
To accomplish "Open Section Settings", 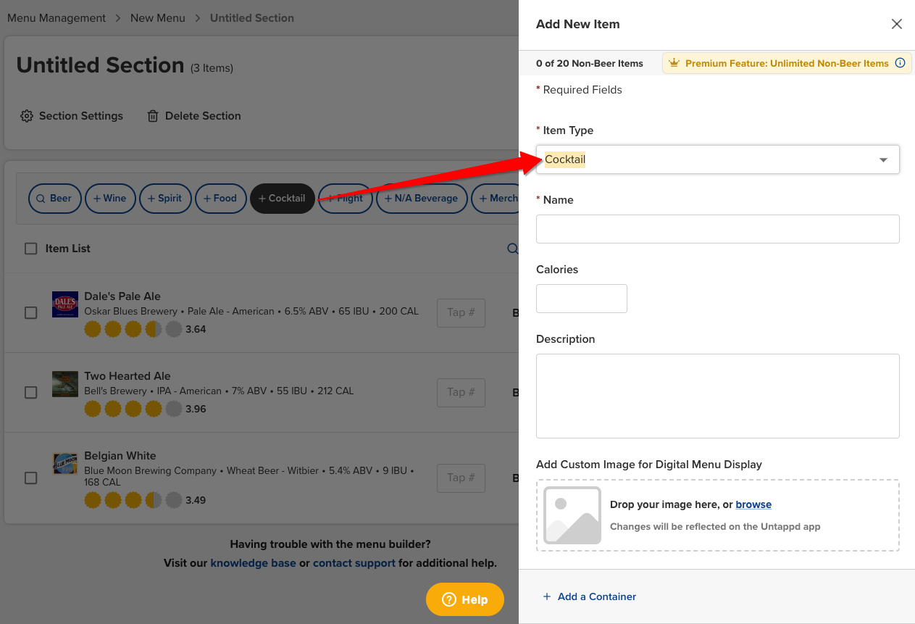I will [x=72, y=116].
